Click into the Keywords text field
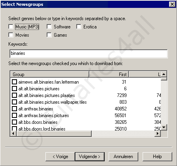177x166 pixels. [88, 54]
